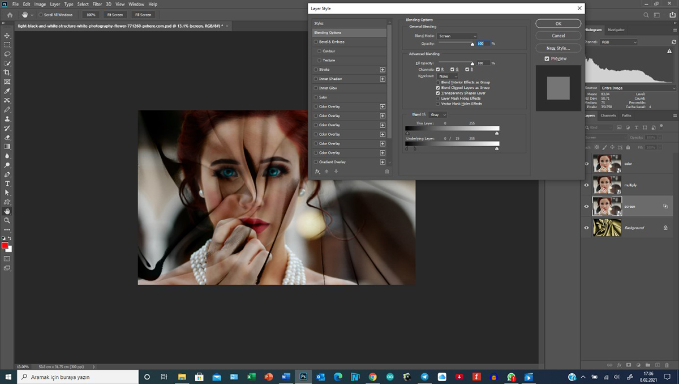Enable the Bevel & Emboss checkbox
The image size is (679, 384).
point(316,42)
